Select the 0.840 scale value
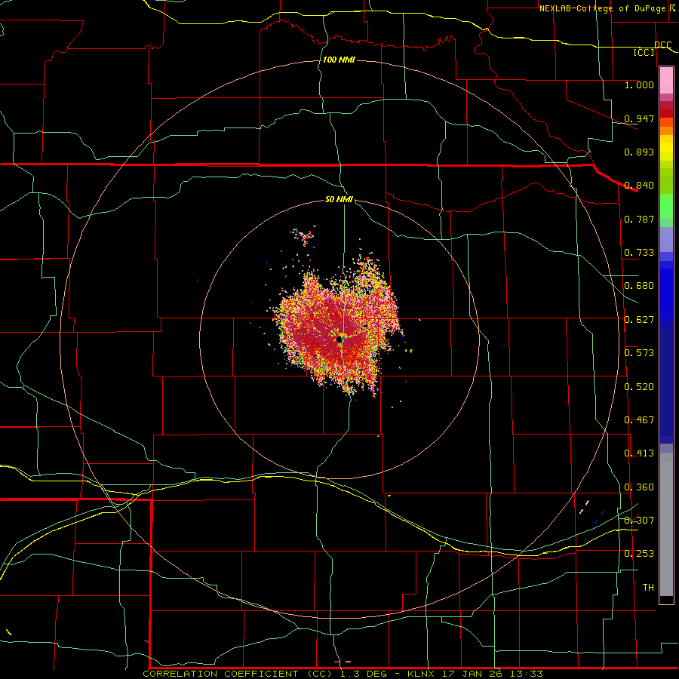 [639, 186]
